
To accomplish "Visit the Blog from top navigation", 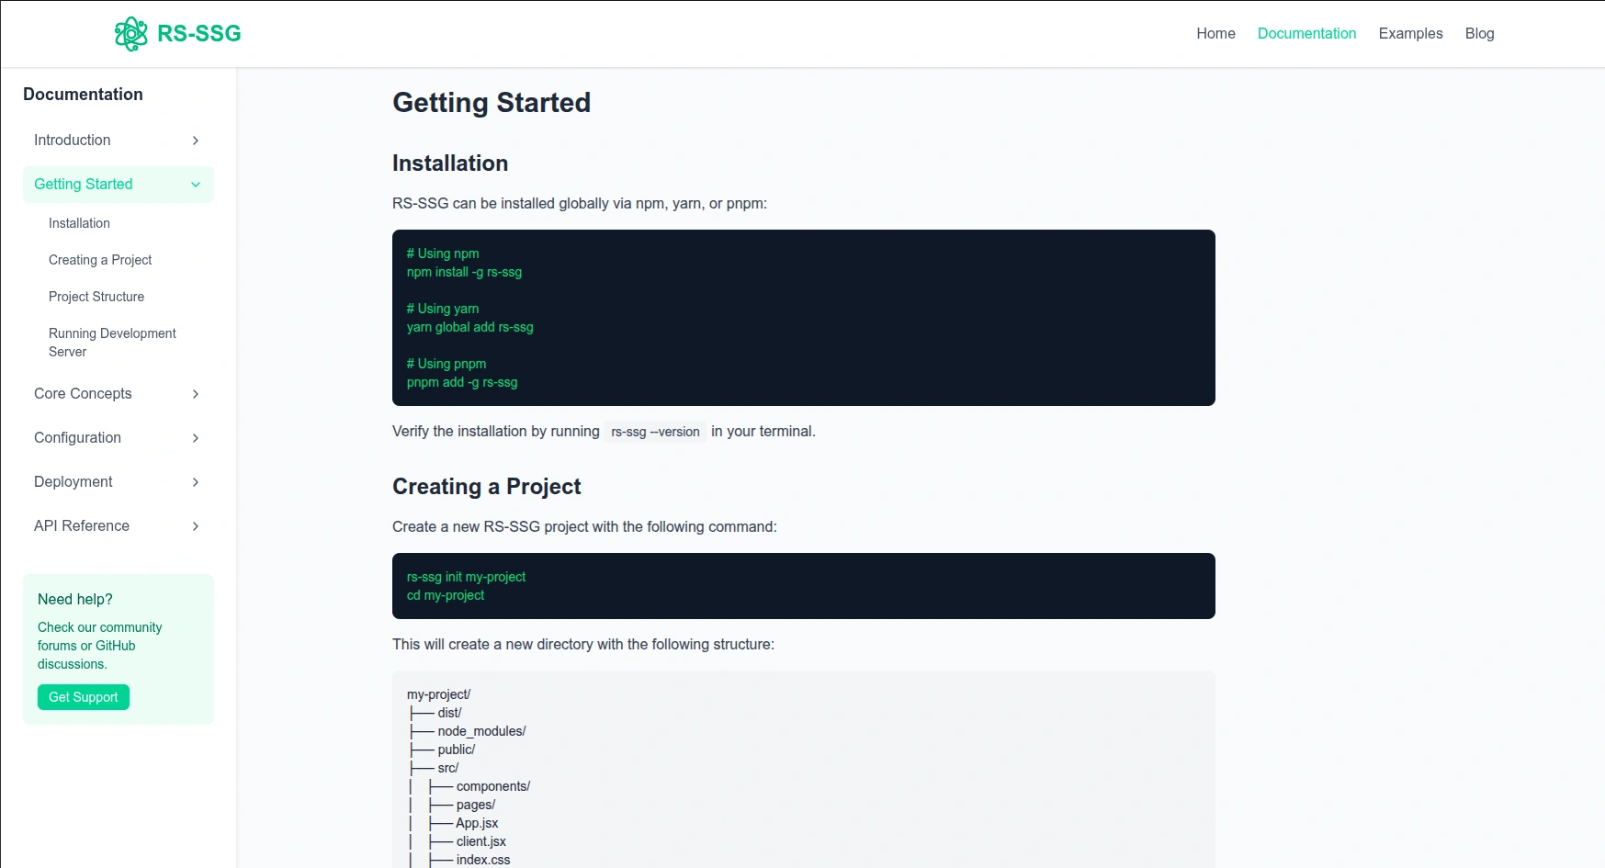I will coord(1478,34).
